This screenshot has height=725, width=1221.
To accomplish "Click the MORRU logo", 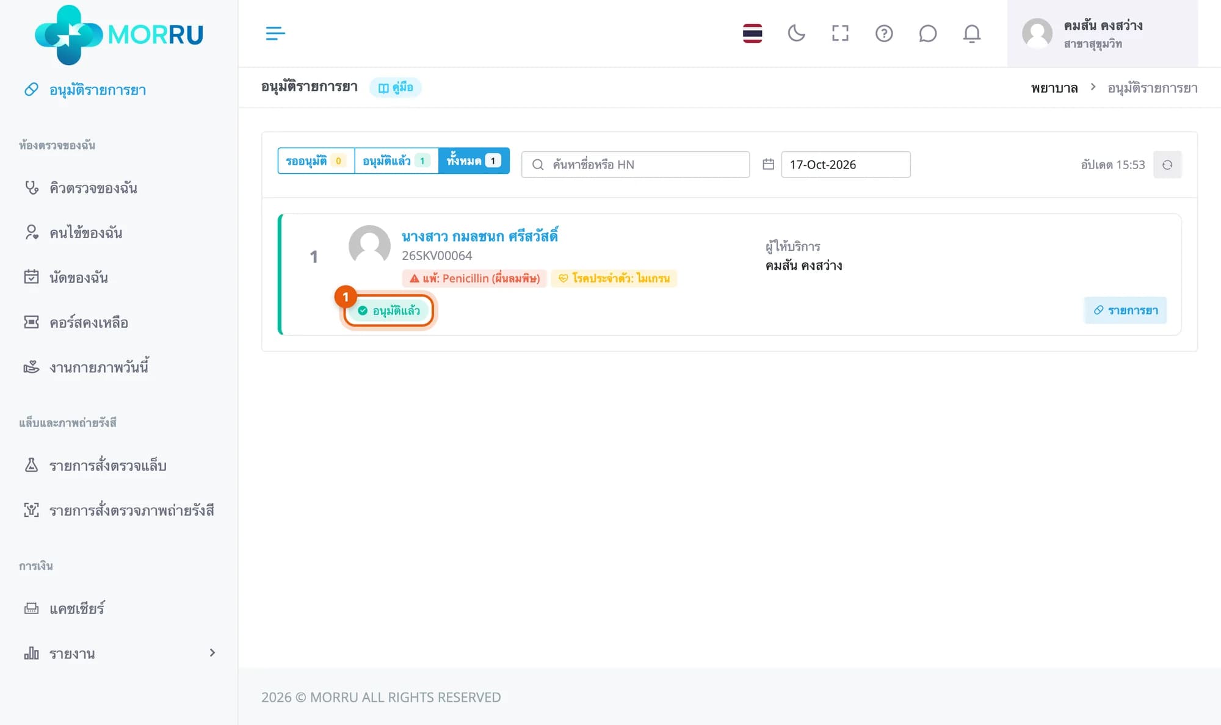I will tap(119, 34).
